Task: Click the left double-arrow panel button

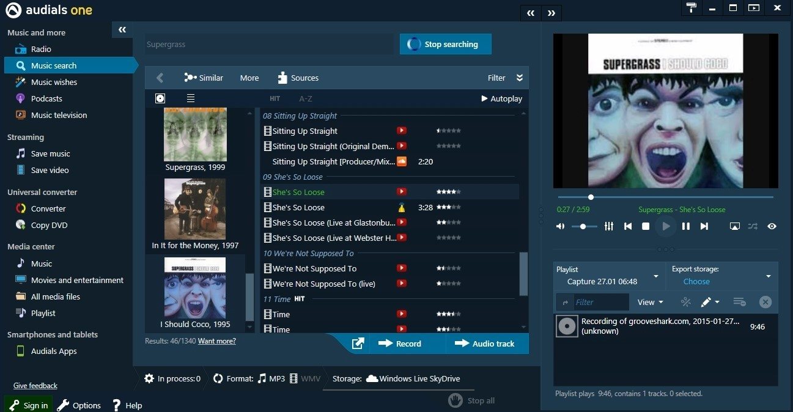Action: 531,13
